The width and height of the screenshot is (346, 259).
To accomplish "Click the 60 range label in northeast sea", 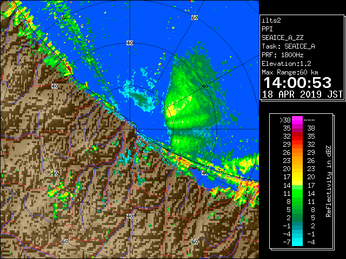I will [195, 17].
